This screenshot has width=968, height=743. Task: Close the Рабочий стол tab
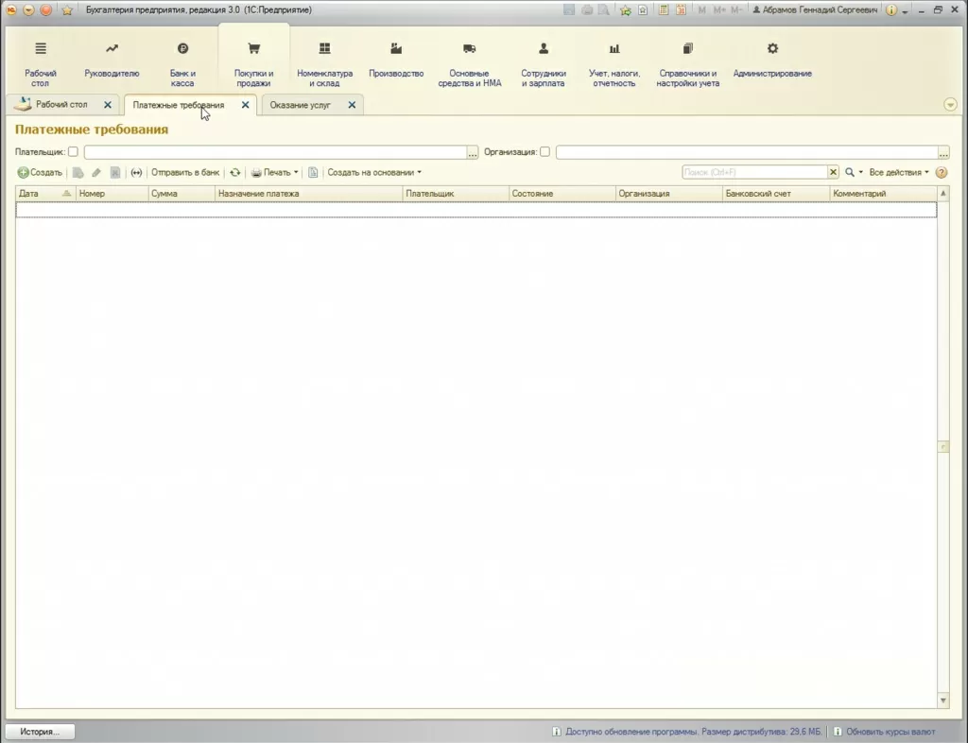pos(108,105)
